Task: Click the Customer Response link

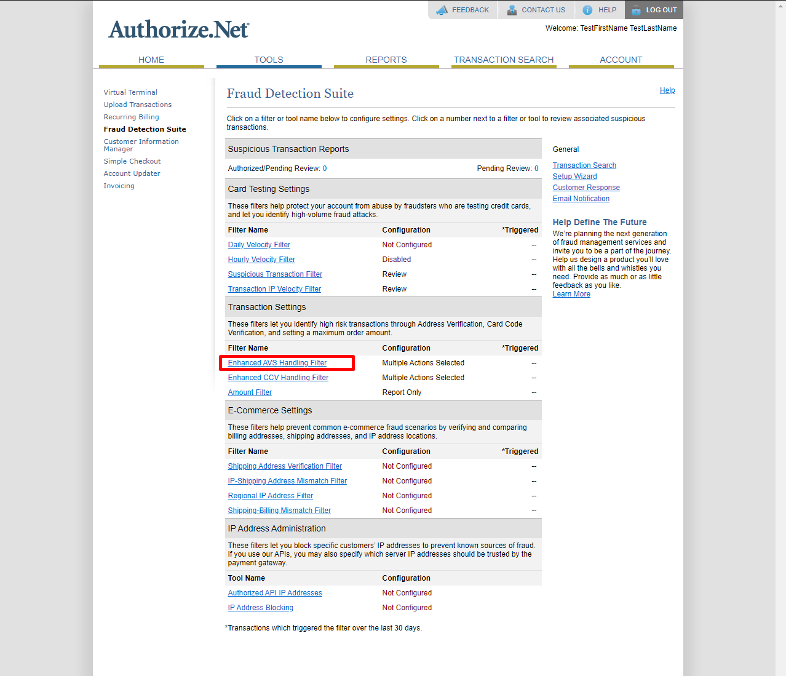Action: point(586,188)
